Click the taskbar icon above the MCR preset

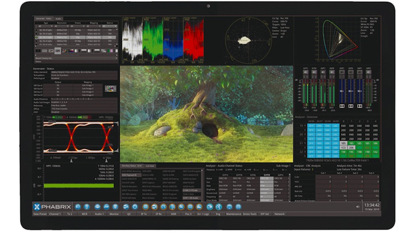(87, 207)
